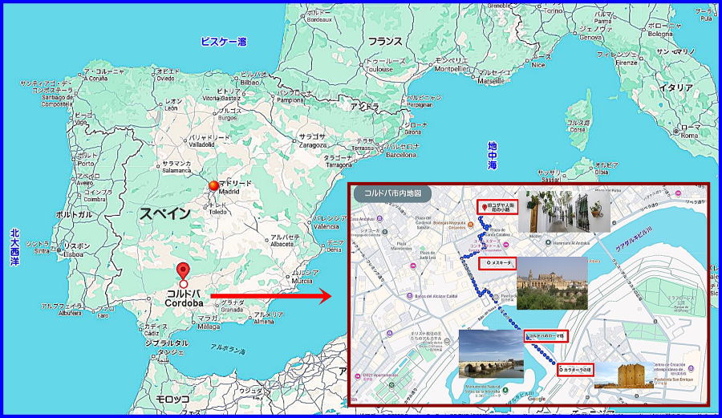722x418 pixels.
Task: Click the スペイン country label
Action: (164, 213)
